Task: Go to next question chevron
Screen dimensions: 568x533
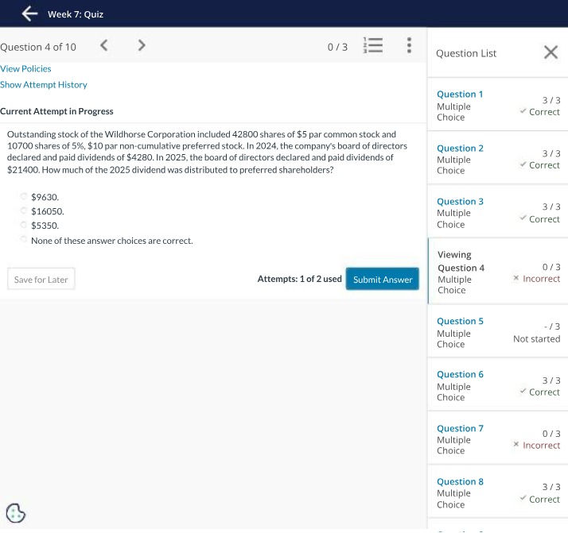Action: coord(142,45)
